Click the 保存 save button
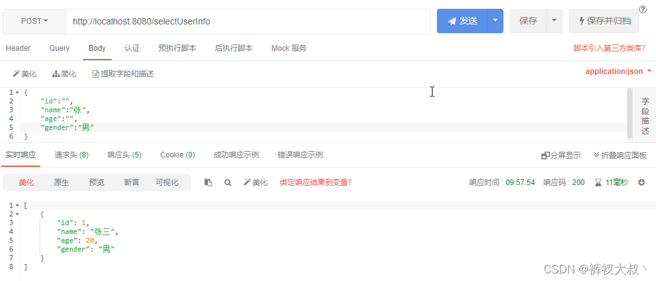Image resolution: width=656 pixels, height=281 pixels. click(528, 21)
